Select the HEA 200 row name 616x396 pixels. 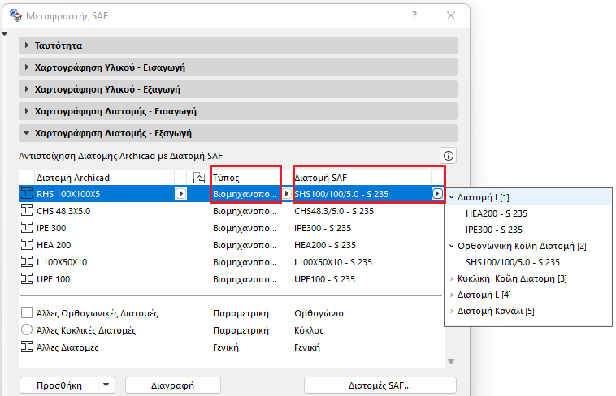pos(54,245)
